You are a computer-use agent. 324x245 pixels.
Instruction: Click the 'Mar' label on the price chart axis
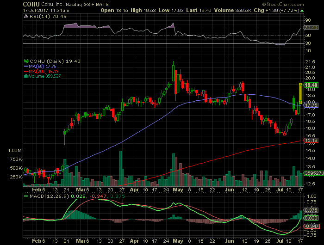[x=81, y=190]
